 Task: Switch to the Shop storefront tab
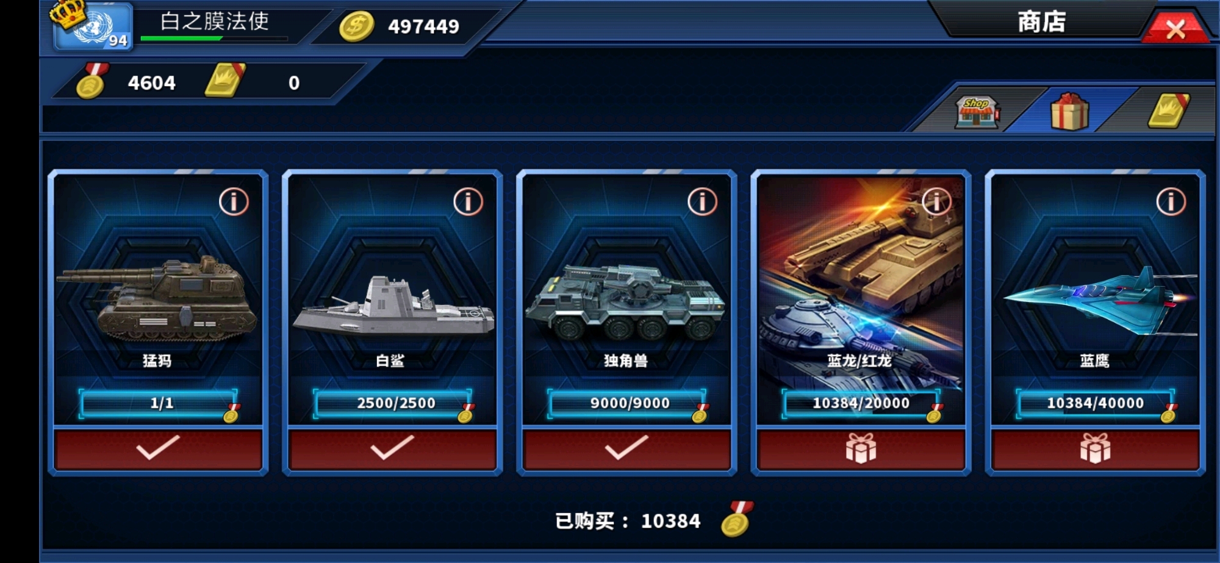pyautogui.click(x=977, y=112)
